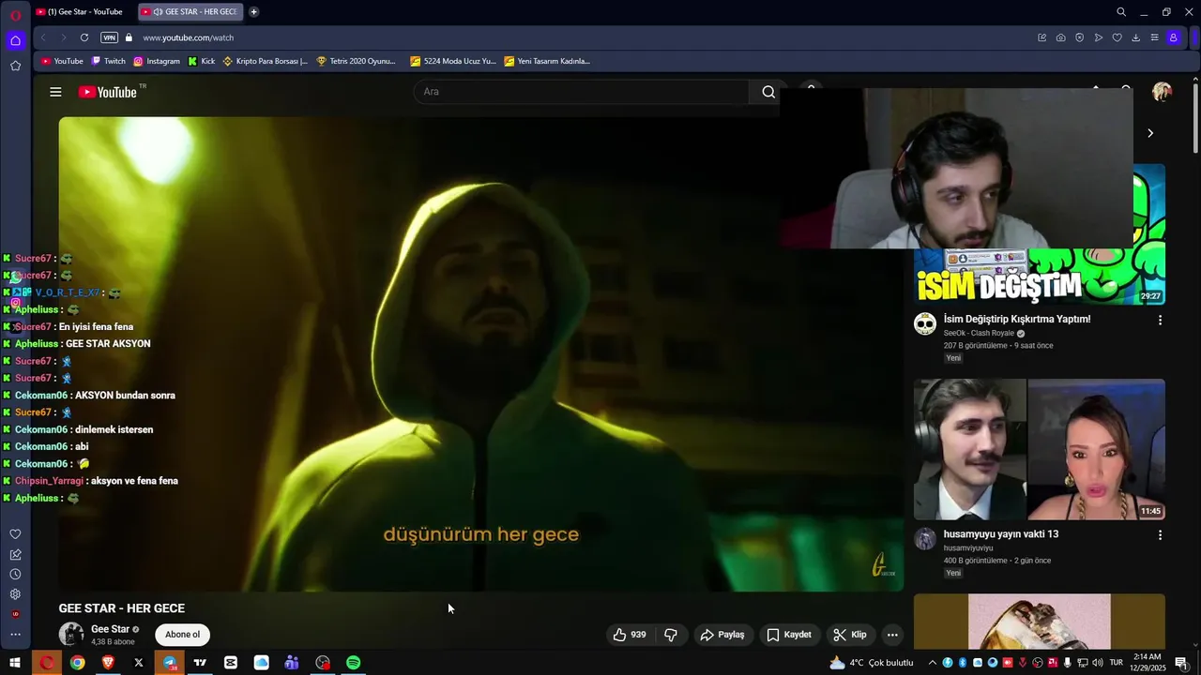Open the husamyuyu channel avatar
1201x675 pixels.
[925, 539]
